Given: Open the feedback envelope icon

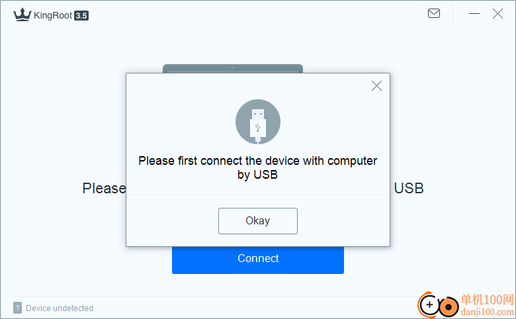Looking at the screenshot, I should (434, 13).
